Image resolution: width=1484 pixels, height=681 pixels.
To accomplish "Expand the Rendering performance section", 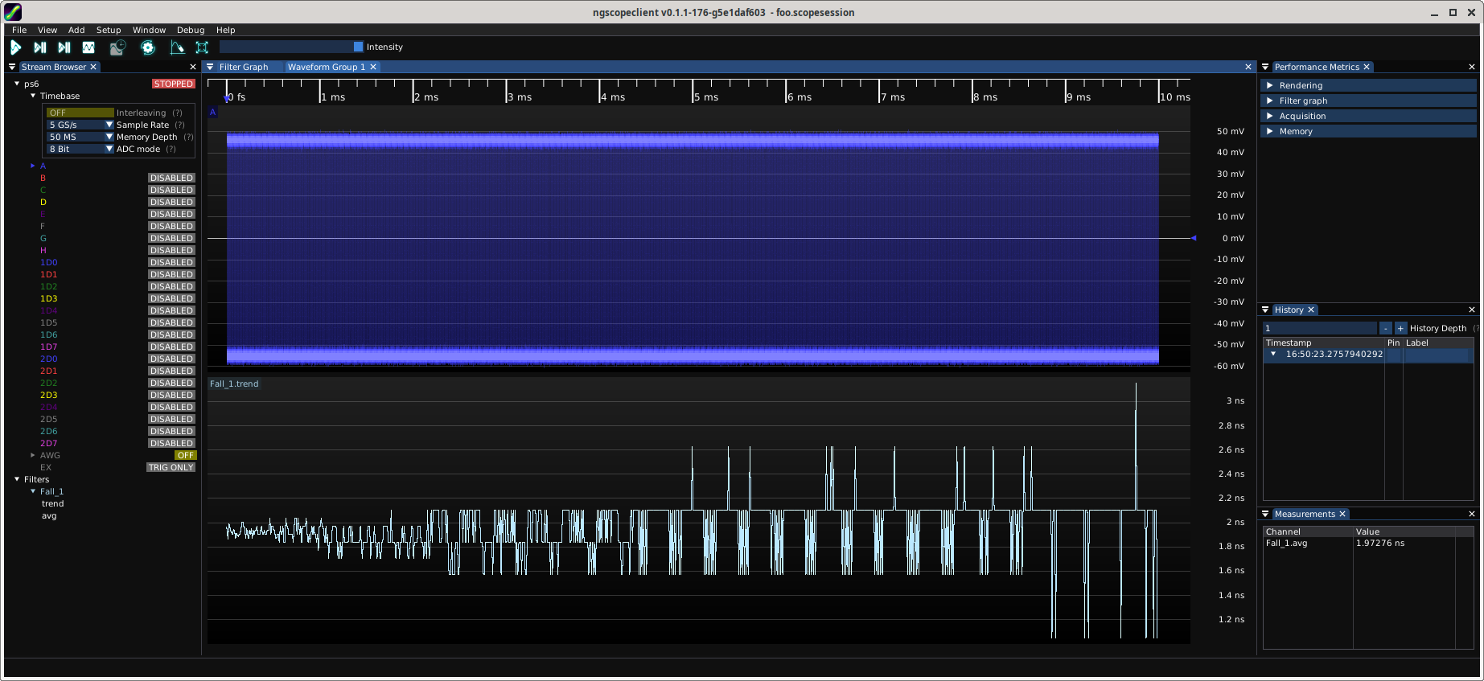I will (x=1301, y=85).
